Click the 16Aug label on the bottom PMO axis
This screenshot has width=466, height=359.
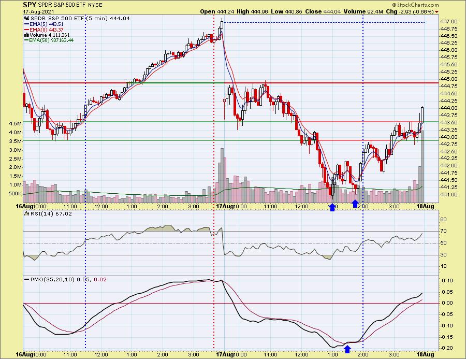[24, 354]
